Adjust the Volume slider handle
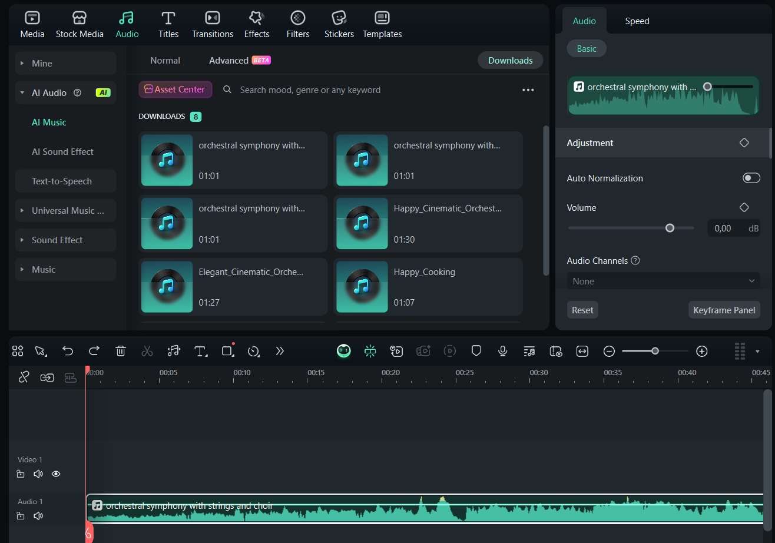This screenshot has width=775, height=543. [x=670, y=228]
